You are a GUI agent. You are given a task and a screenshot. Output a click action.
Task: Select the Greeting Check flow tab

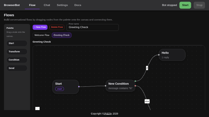[x=61, y=35]
